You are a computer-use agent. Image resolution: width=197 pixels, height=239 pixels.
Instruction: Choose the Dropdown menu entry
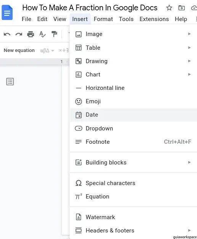click(133, 128)
